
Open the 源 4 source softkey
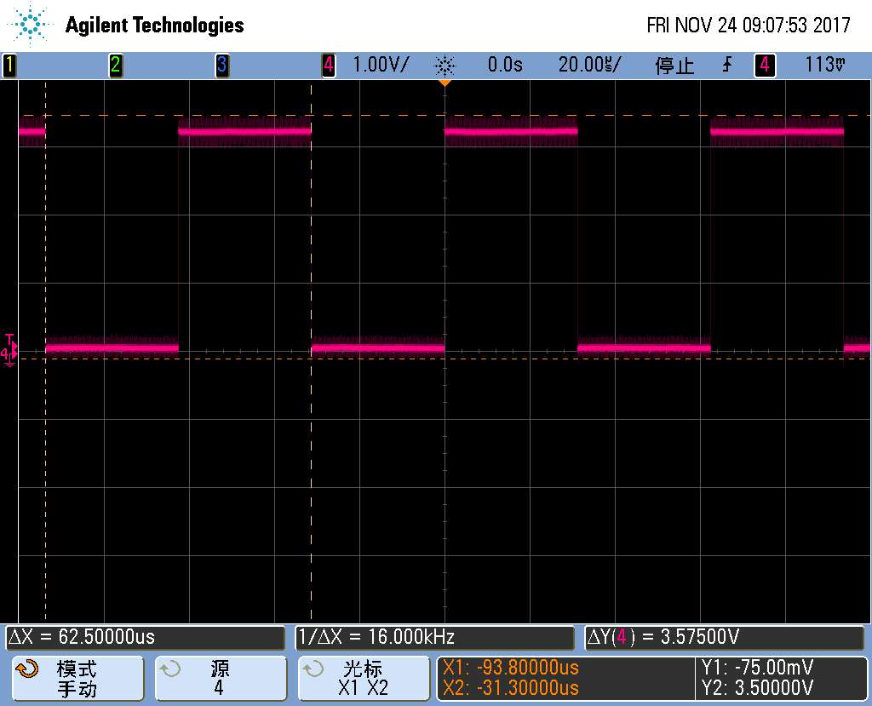[x=221, y=678]
